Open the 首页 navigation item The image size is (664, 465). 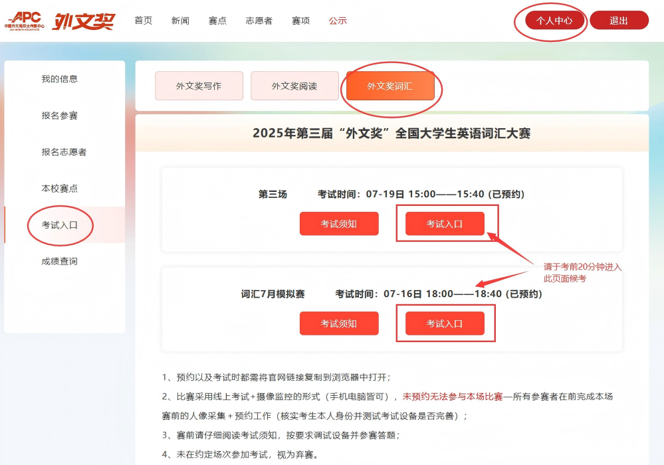143,21
